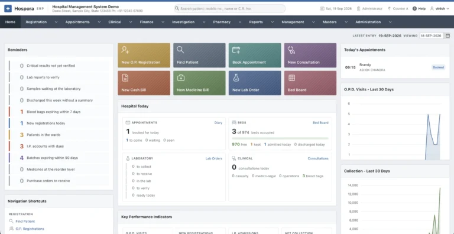Open the vinish user account dropdown
The height and width of the screenshot is (234, 454).
point(440,9)
